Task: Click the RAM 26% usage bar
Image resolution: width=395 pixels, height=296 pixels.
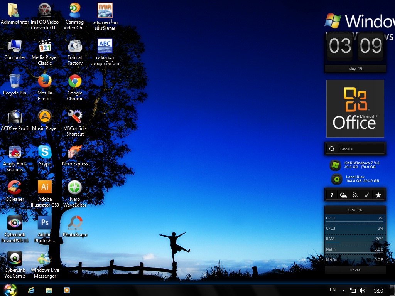Action: coord(355,239)
